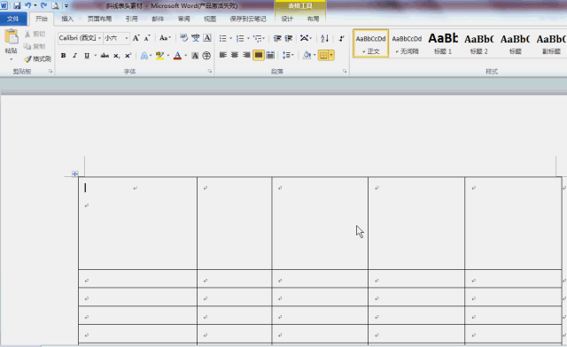Viewport: 567px width, 347px height.
Task: Open the 文件 menu tab
Action: pyautogui.click(x=13, y=19)
